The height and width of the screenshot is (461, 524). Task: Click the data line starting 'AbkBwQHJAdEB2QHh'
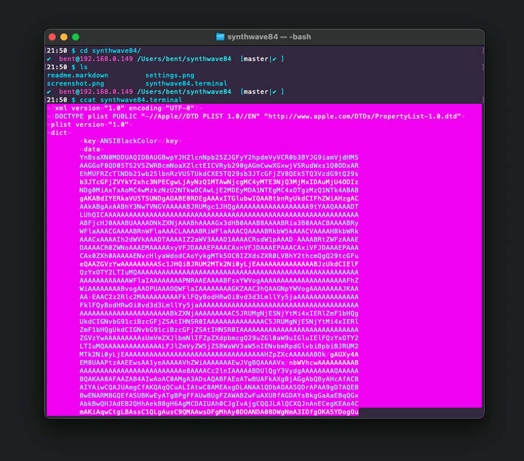pyautogui.click(x=219, y=404)
